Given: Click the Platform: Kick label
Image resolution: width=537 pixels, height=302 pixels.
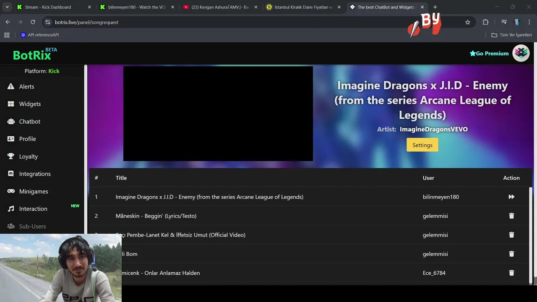Looking at the screenshot, I should click(x=42, y=71).
